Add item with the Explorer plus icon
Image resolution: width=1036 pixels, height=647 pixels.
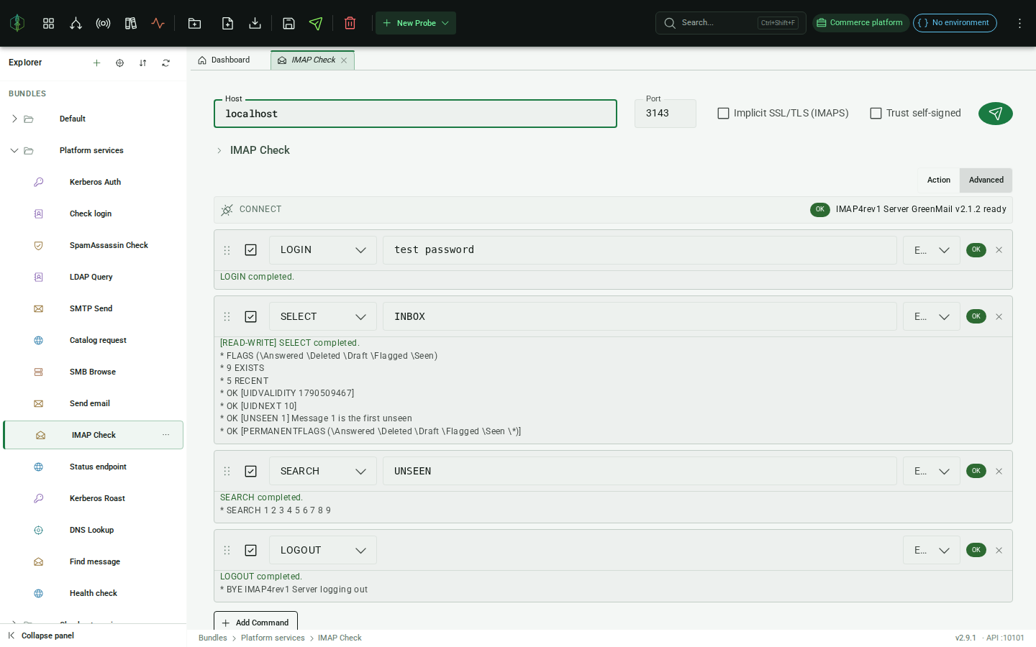[x=96, y=63]
